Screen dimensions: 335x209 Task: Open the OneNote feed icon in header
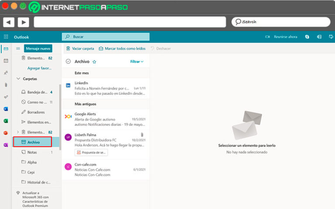pos(319,37)
